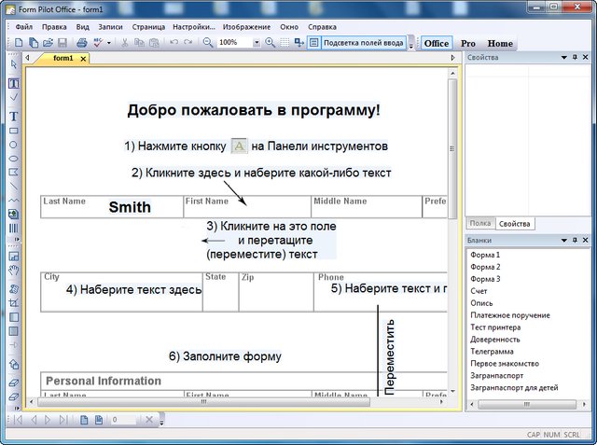Click the New document icon

point(19,43)
